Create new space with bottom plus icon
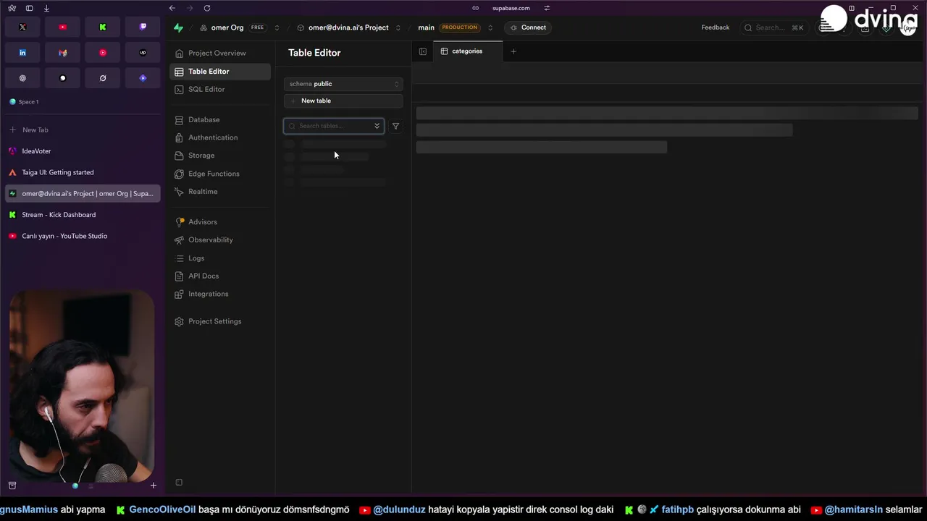927x521 pixels. [x=153, y=486]
